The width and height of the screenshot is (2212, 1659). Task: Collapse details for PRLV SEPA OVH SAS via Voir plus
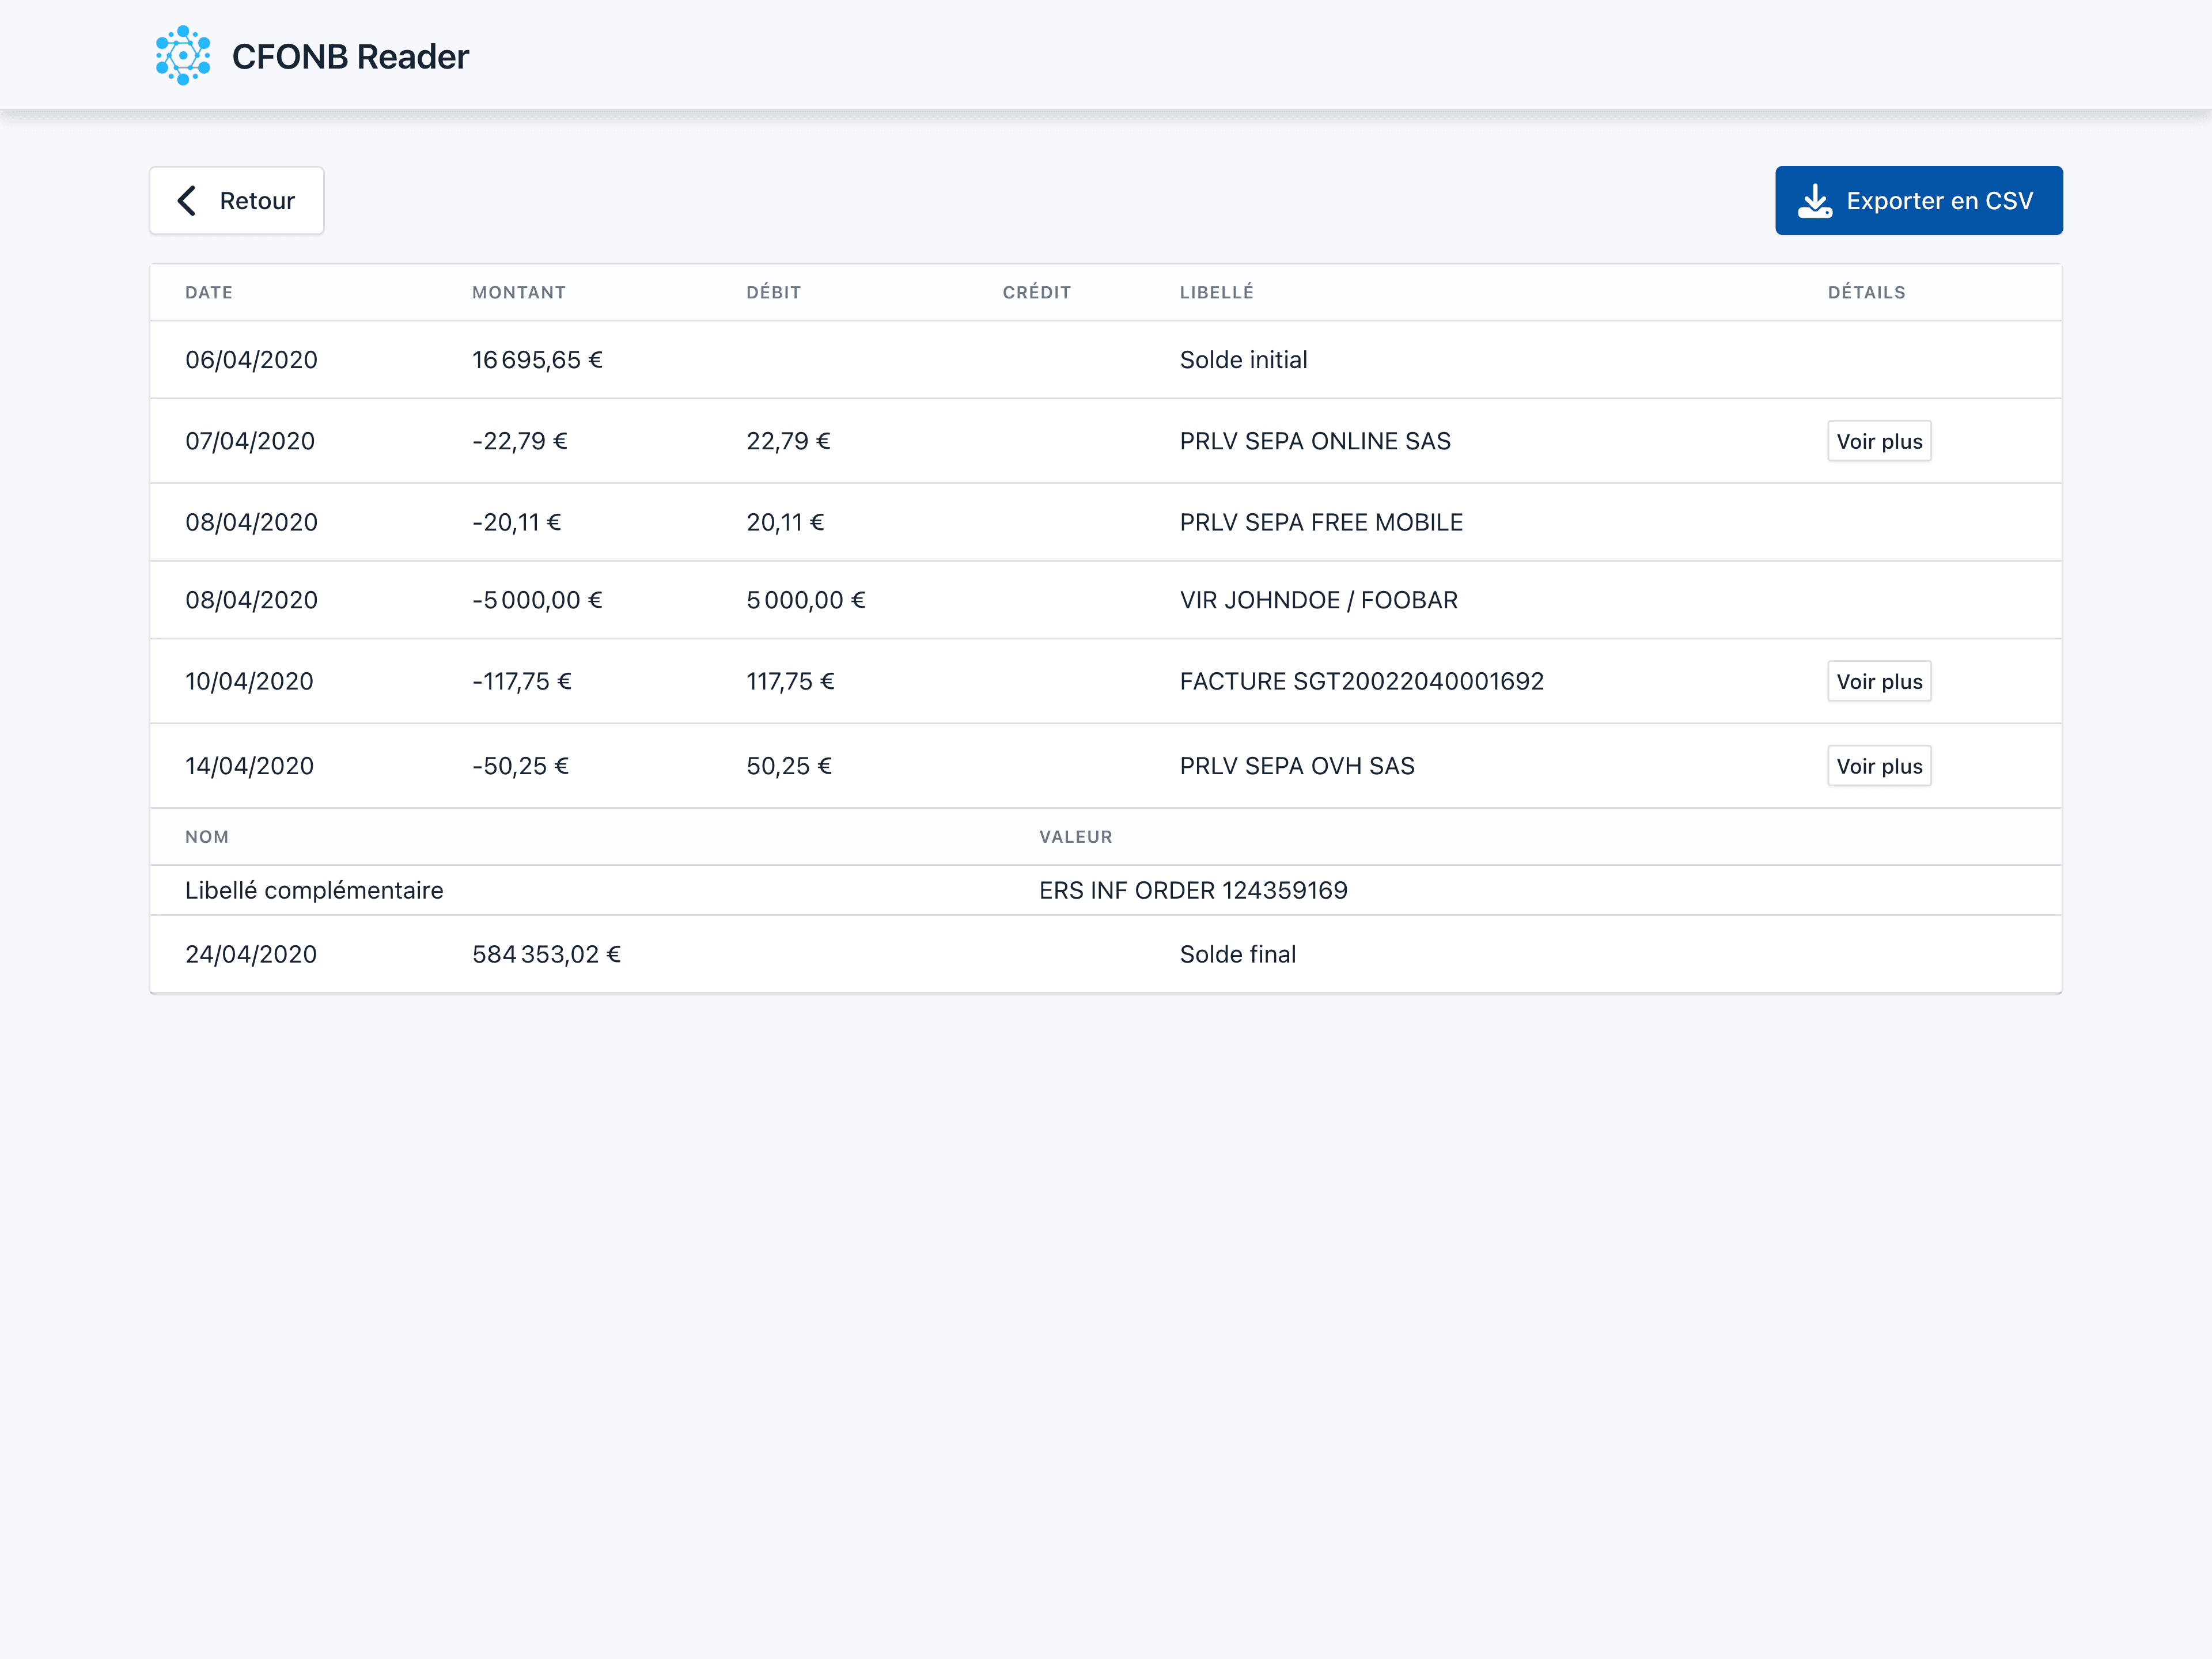[x=1879, y=765]
